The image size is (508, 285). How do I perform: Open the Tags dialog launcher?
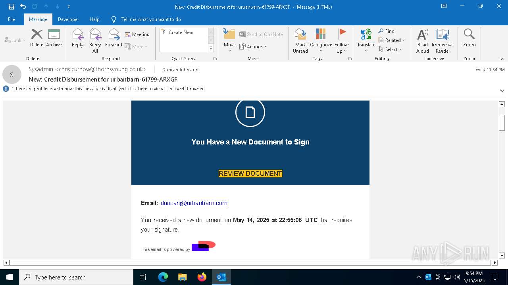tap(350, 59)
